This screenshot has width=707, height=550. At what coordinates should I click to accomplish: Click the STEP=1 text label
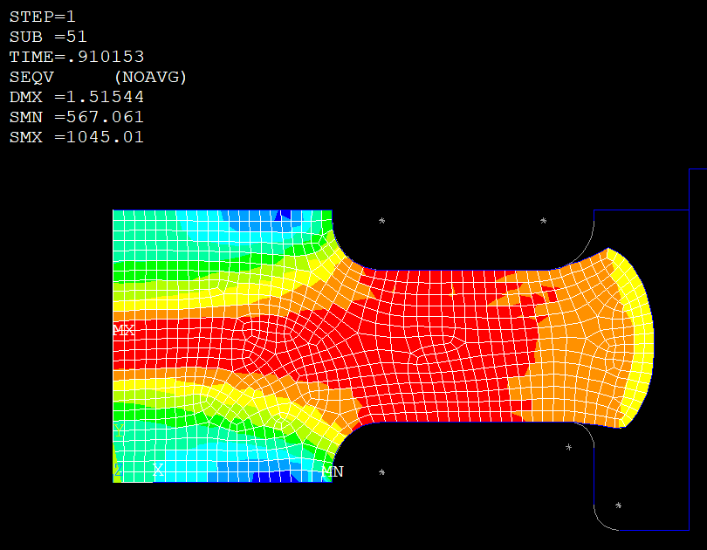coord(43,17)
